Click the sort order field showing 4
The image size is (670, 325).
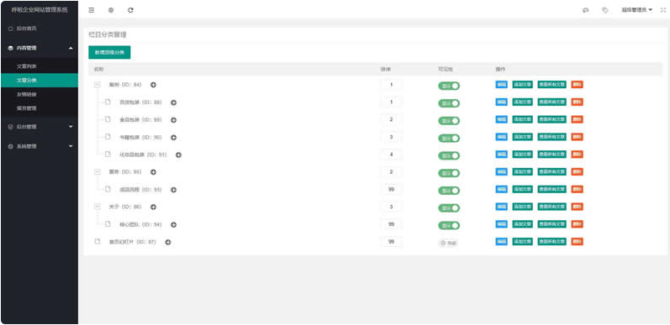click(392, 155)
